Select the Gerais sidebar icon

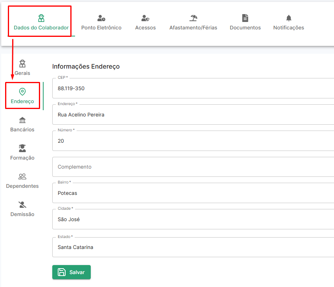(22, 64)
